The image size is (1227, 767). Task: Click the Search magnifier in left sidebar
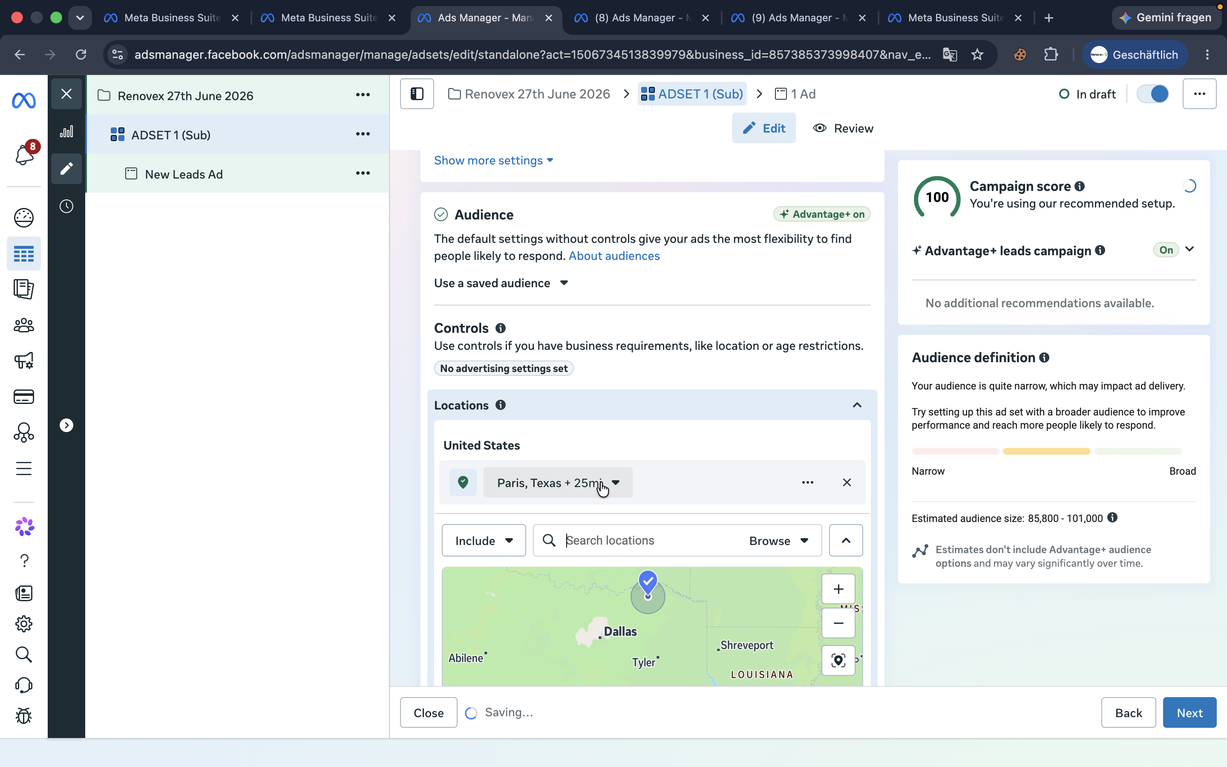pyautogui.click(x=23, y=655)
